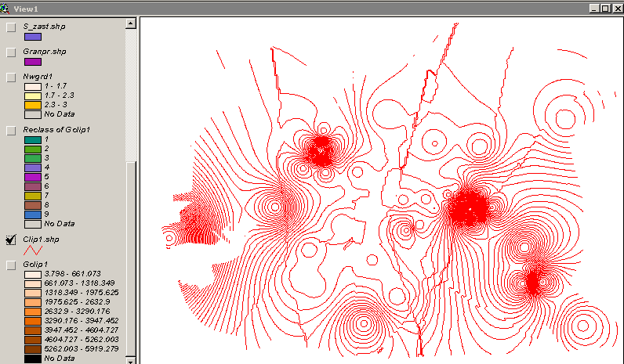The image size is (624, 364).
Task: Select the Clip1.shp theme name
Action: point(41,240)
